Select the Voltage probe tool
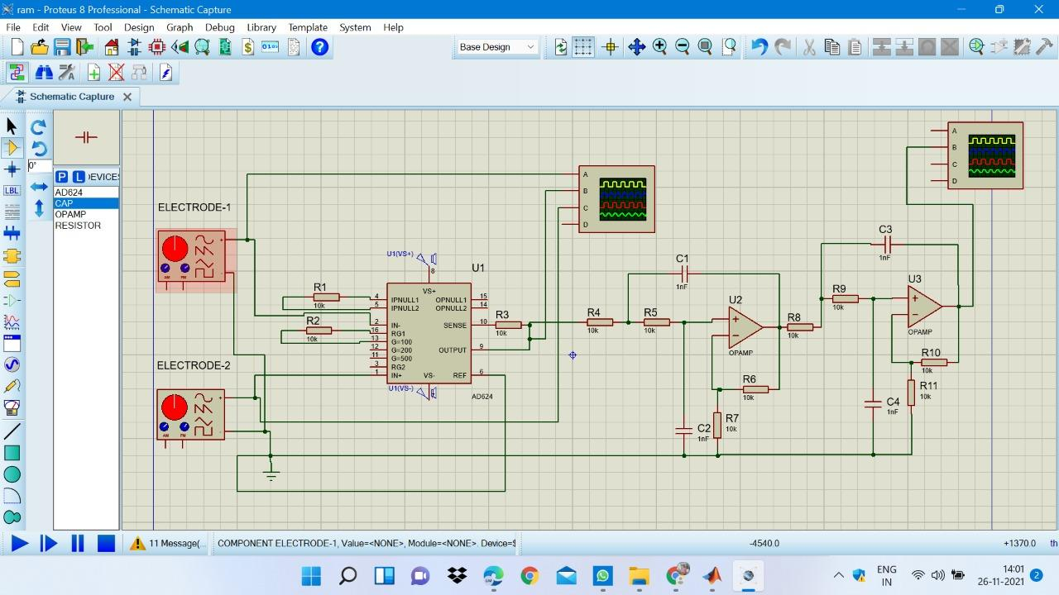Viewport: 1059px width, 595px height. 12,386
